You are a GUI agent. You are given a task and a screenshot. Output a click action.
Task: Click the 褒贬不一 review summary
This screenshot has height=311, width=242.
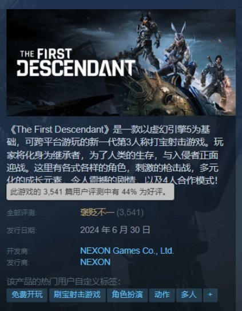pyautogui.click(x=97, y=212)
